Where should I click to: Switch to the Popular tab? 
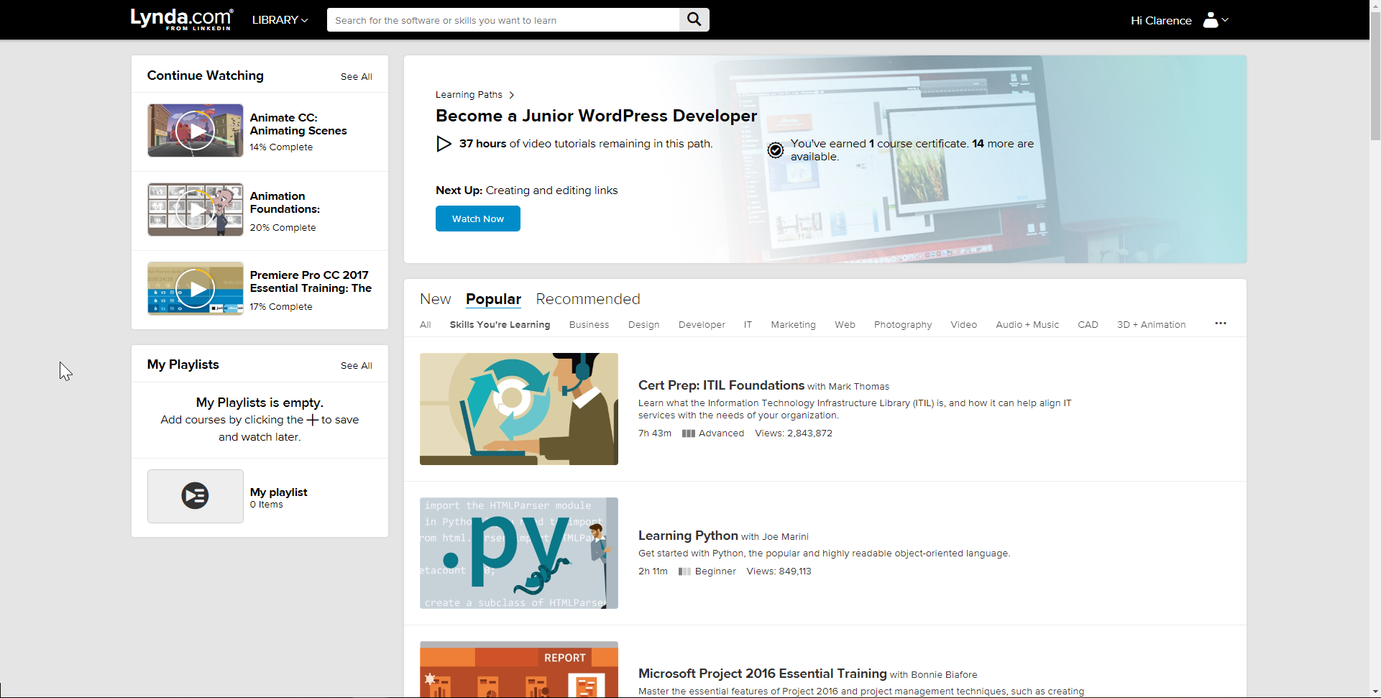[493, 299]
